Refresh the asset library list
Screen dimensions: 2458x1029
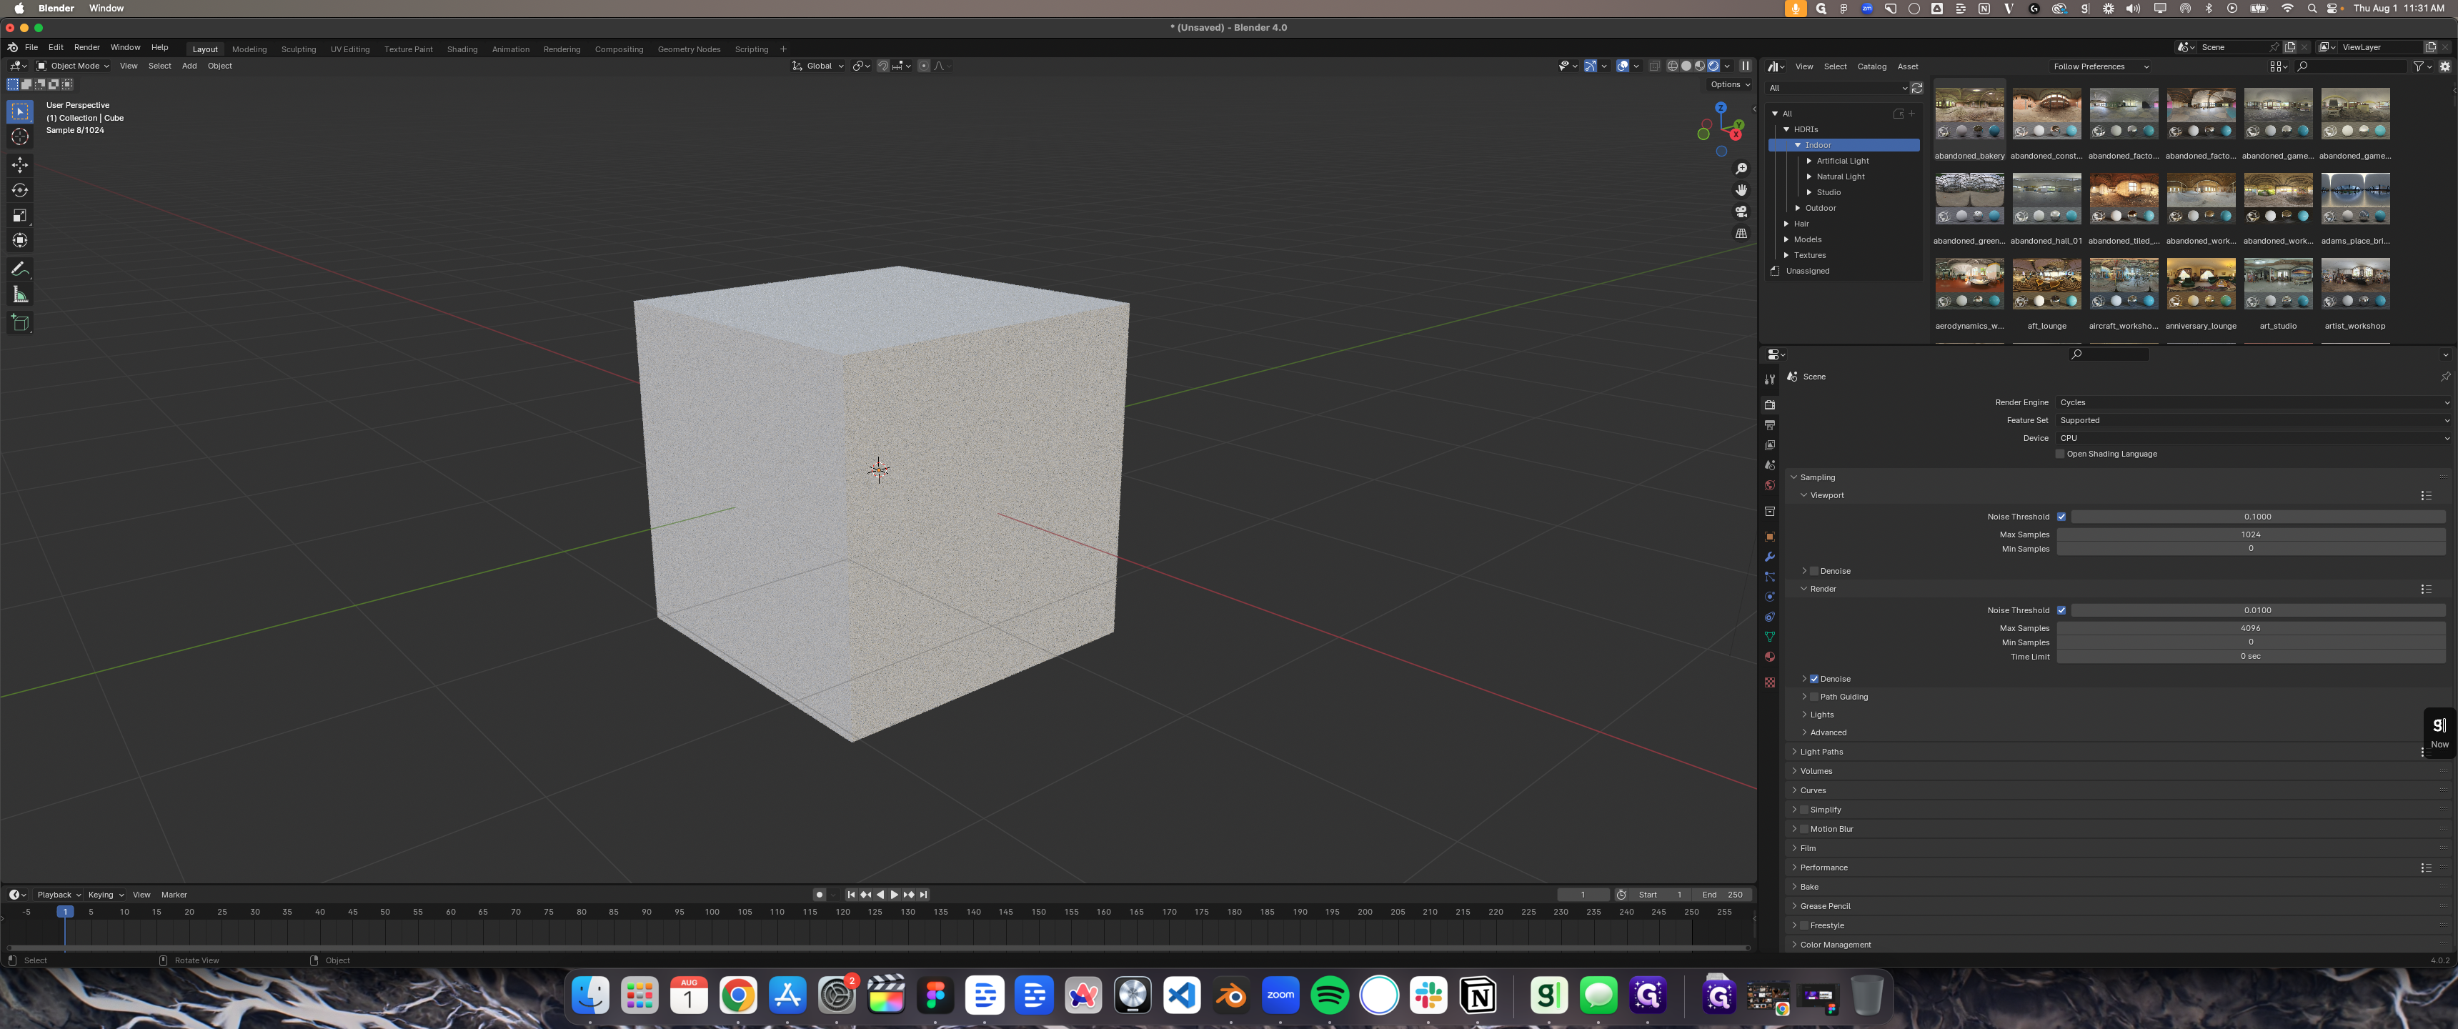point(1917,88)
